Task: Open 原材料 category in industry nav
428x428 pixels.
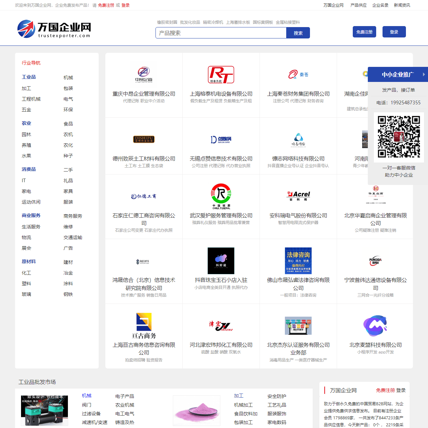Action: pyautogui.click(x=29, y=261)
